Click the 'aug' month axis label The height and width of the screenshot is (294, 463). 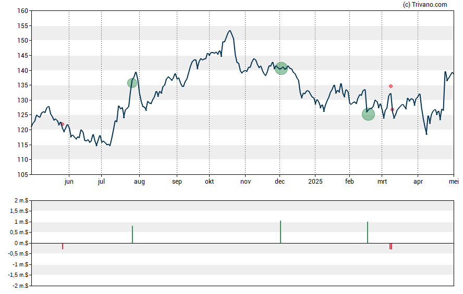click(x=139, y=182)
